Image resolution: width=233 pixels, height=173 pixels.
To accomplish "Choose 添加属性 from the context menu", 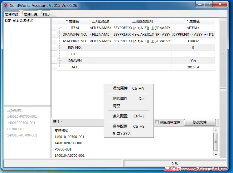I will click(129, 88).
